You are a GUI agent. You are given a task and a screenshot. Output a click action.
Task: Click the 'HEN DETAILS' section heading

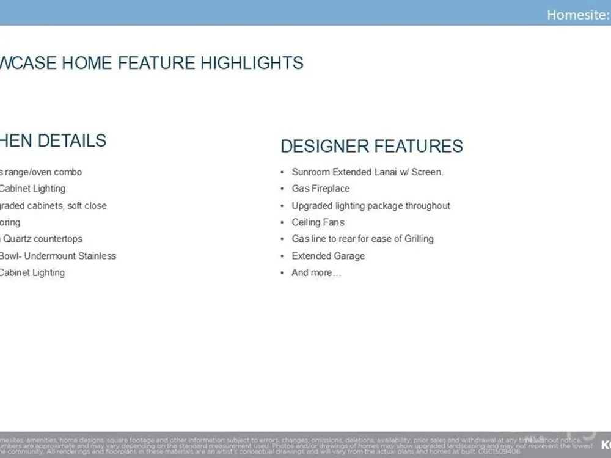click(53, 140)
